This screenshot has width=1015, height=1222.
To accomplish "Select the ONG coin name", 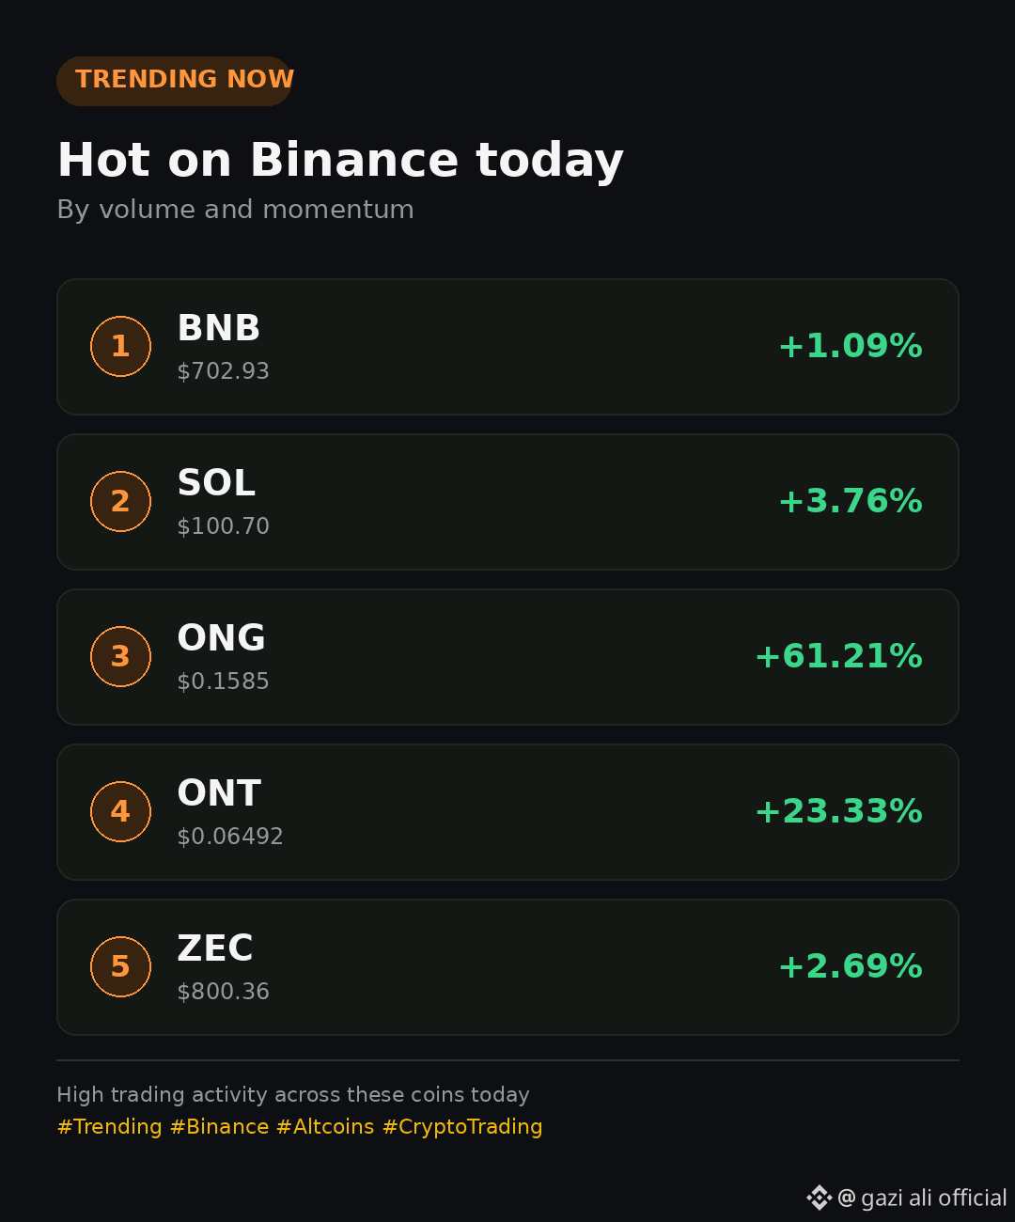I will point(222,638).
